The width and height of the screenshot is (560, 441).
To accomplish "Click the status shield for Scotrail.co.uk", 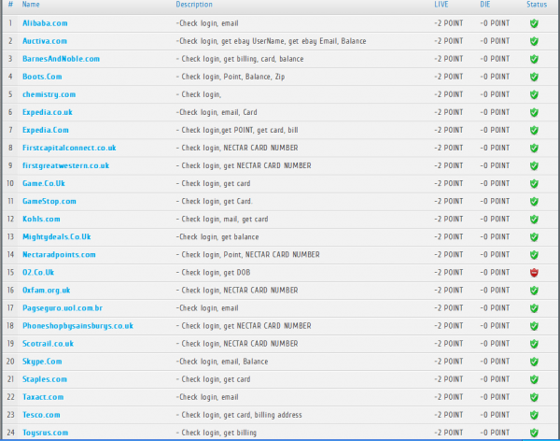I will [534, 344].
